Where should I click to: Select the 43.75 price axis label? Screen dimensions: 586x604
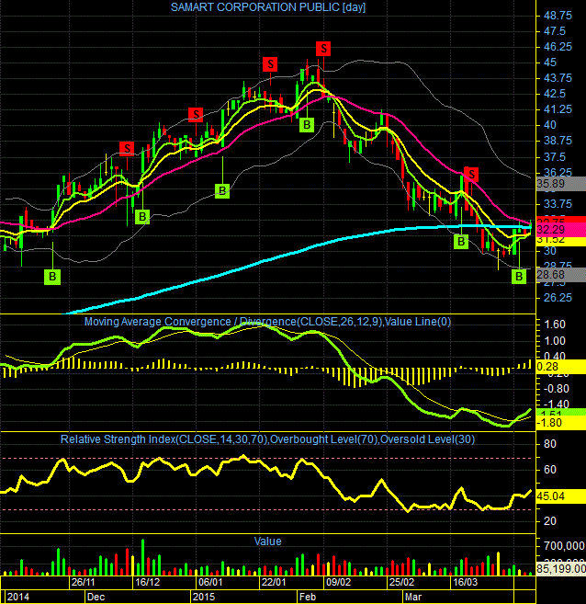[558, 78]
